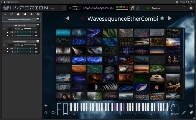
Task: Click the wrench tool icon
Action: tap(184, 112)
